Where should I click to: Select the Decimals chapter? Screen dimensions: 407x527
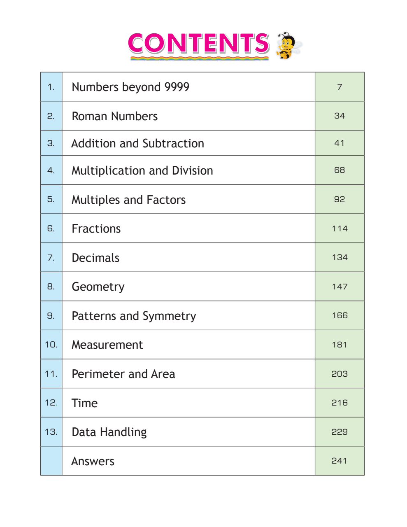pos(95,258)
